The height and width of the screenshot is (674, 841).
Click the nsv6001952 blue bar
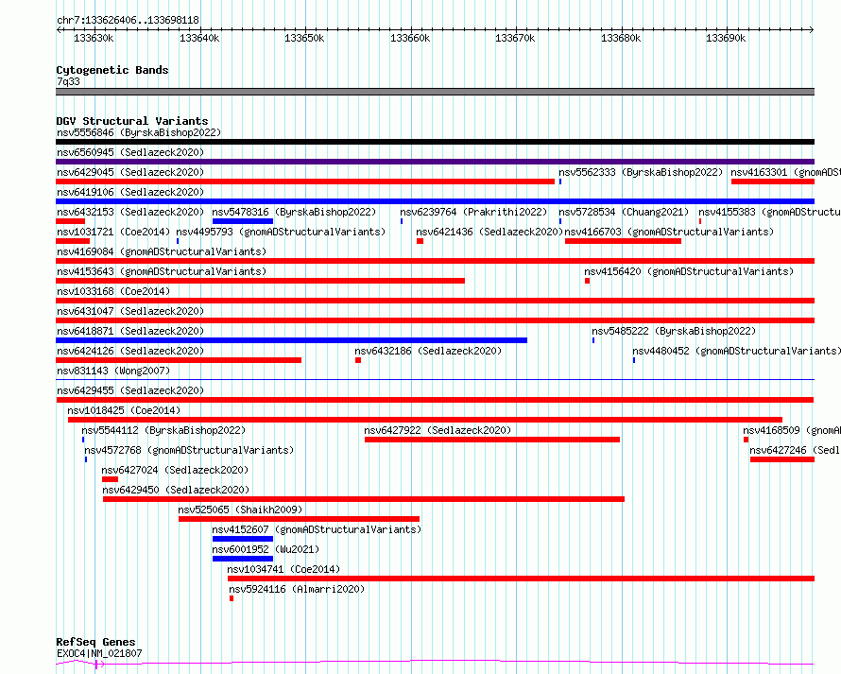pos(243,560)
